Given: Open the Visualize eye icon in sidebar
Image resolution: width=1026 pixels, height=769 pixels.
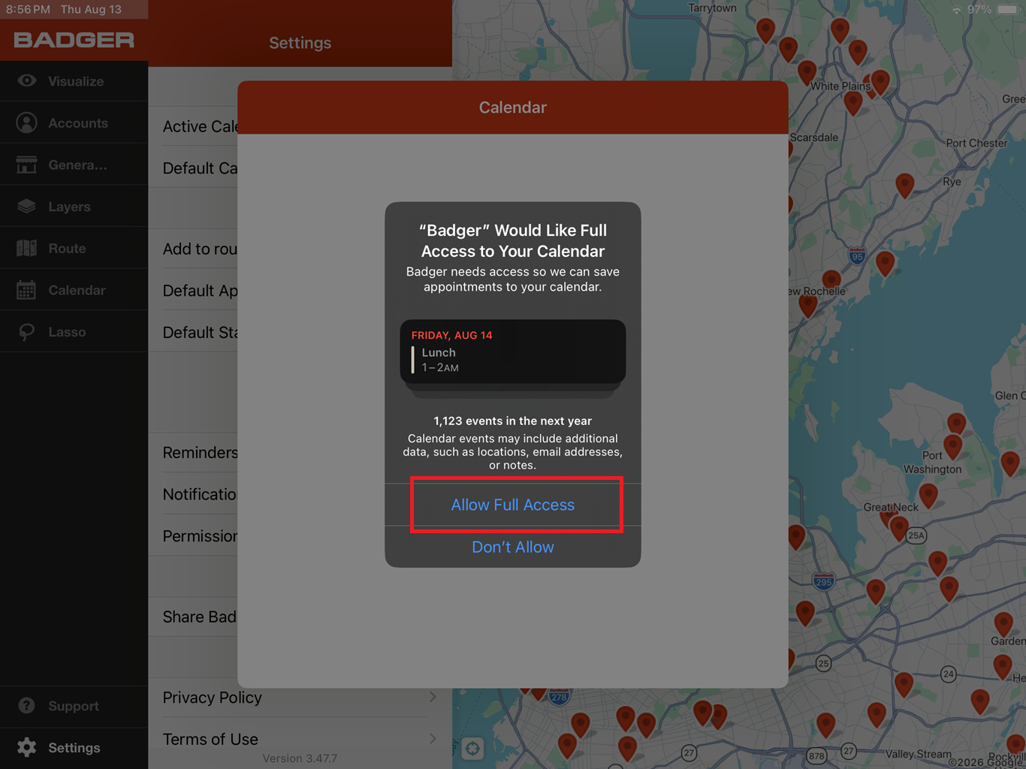Looking at the screenshot, I should [x=27, y=80].
